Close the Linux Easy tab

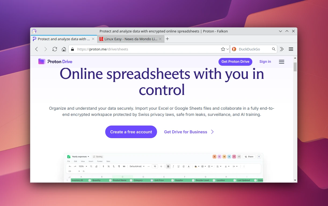coord(161,39)
